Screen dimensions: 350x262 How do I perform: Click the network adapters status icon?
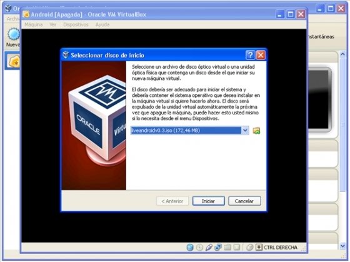click(x=218, y=247)
